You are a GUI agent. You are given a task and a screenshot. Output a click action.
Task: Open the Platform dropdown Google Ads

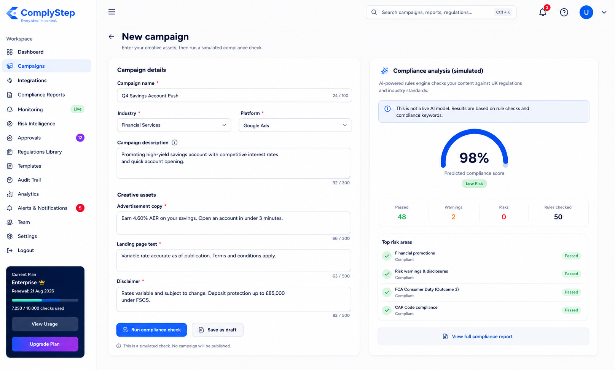295,125
